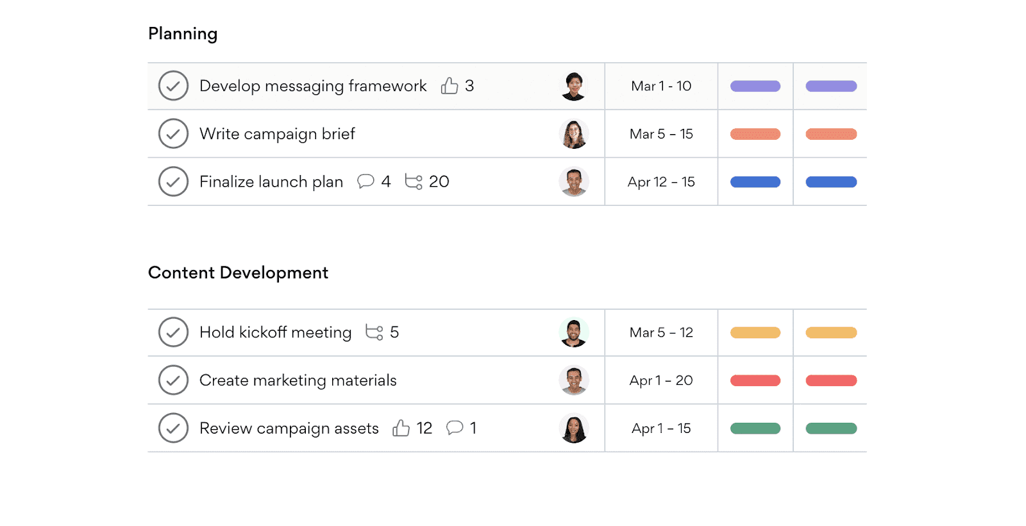View subtasks icon on "Finalize launch plan"
This screenshot has width=1026, height=526.
(x=414, y=182)
